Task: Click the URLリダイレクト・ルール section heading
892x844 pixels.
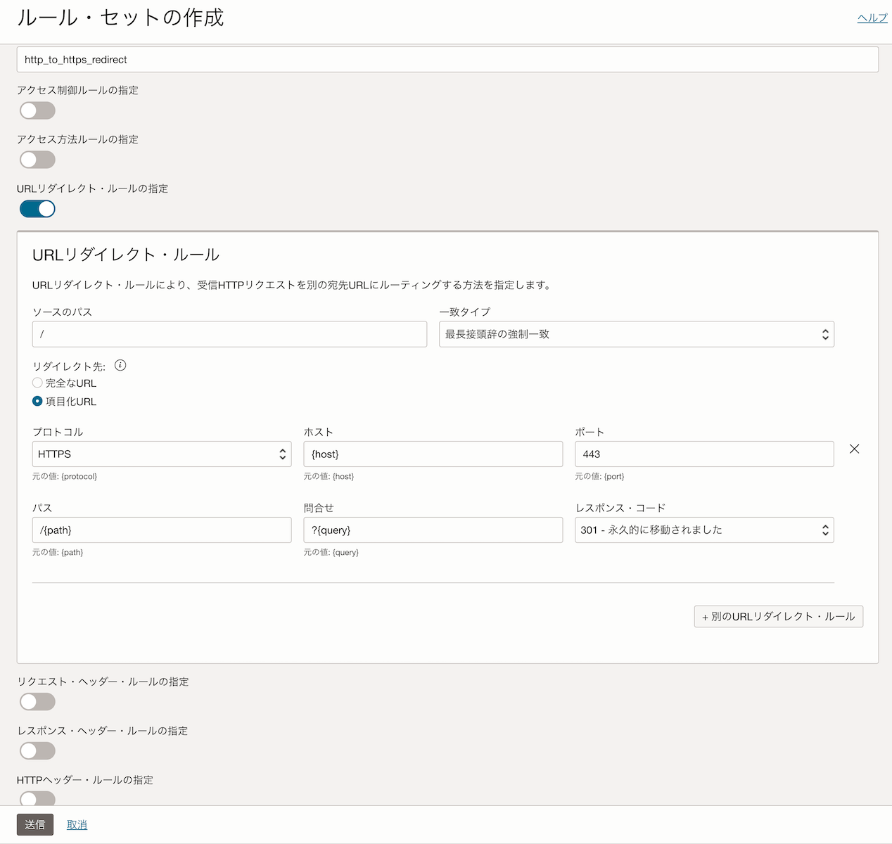Action: tap(126, 255)
